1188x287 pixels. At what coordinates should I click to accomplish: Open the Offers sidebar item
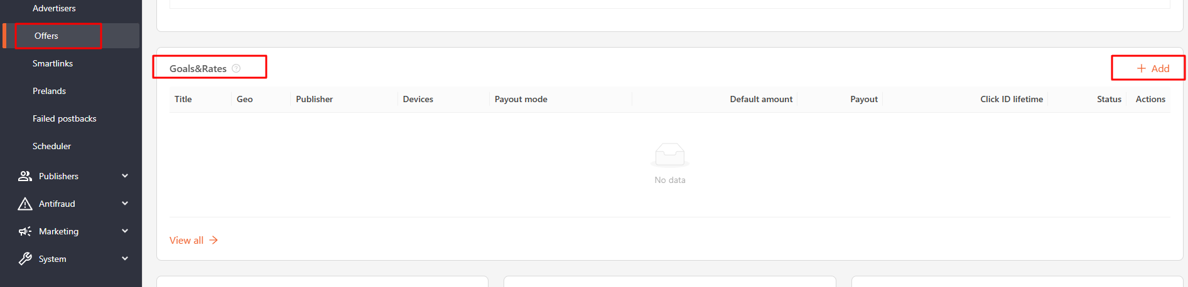pyautogui.click(x=46, y=36)
